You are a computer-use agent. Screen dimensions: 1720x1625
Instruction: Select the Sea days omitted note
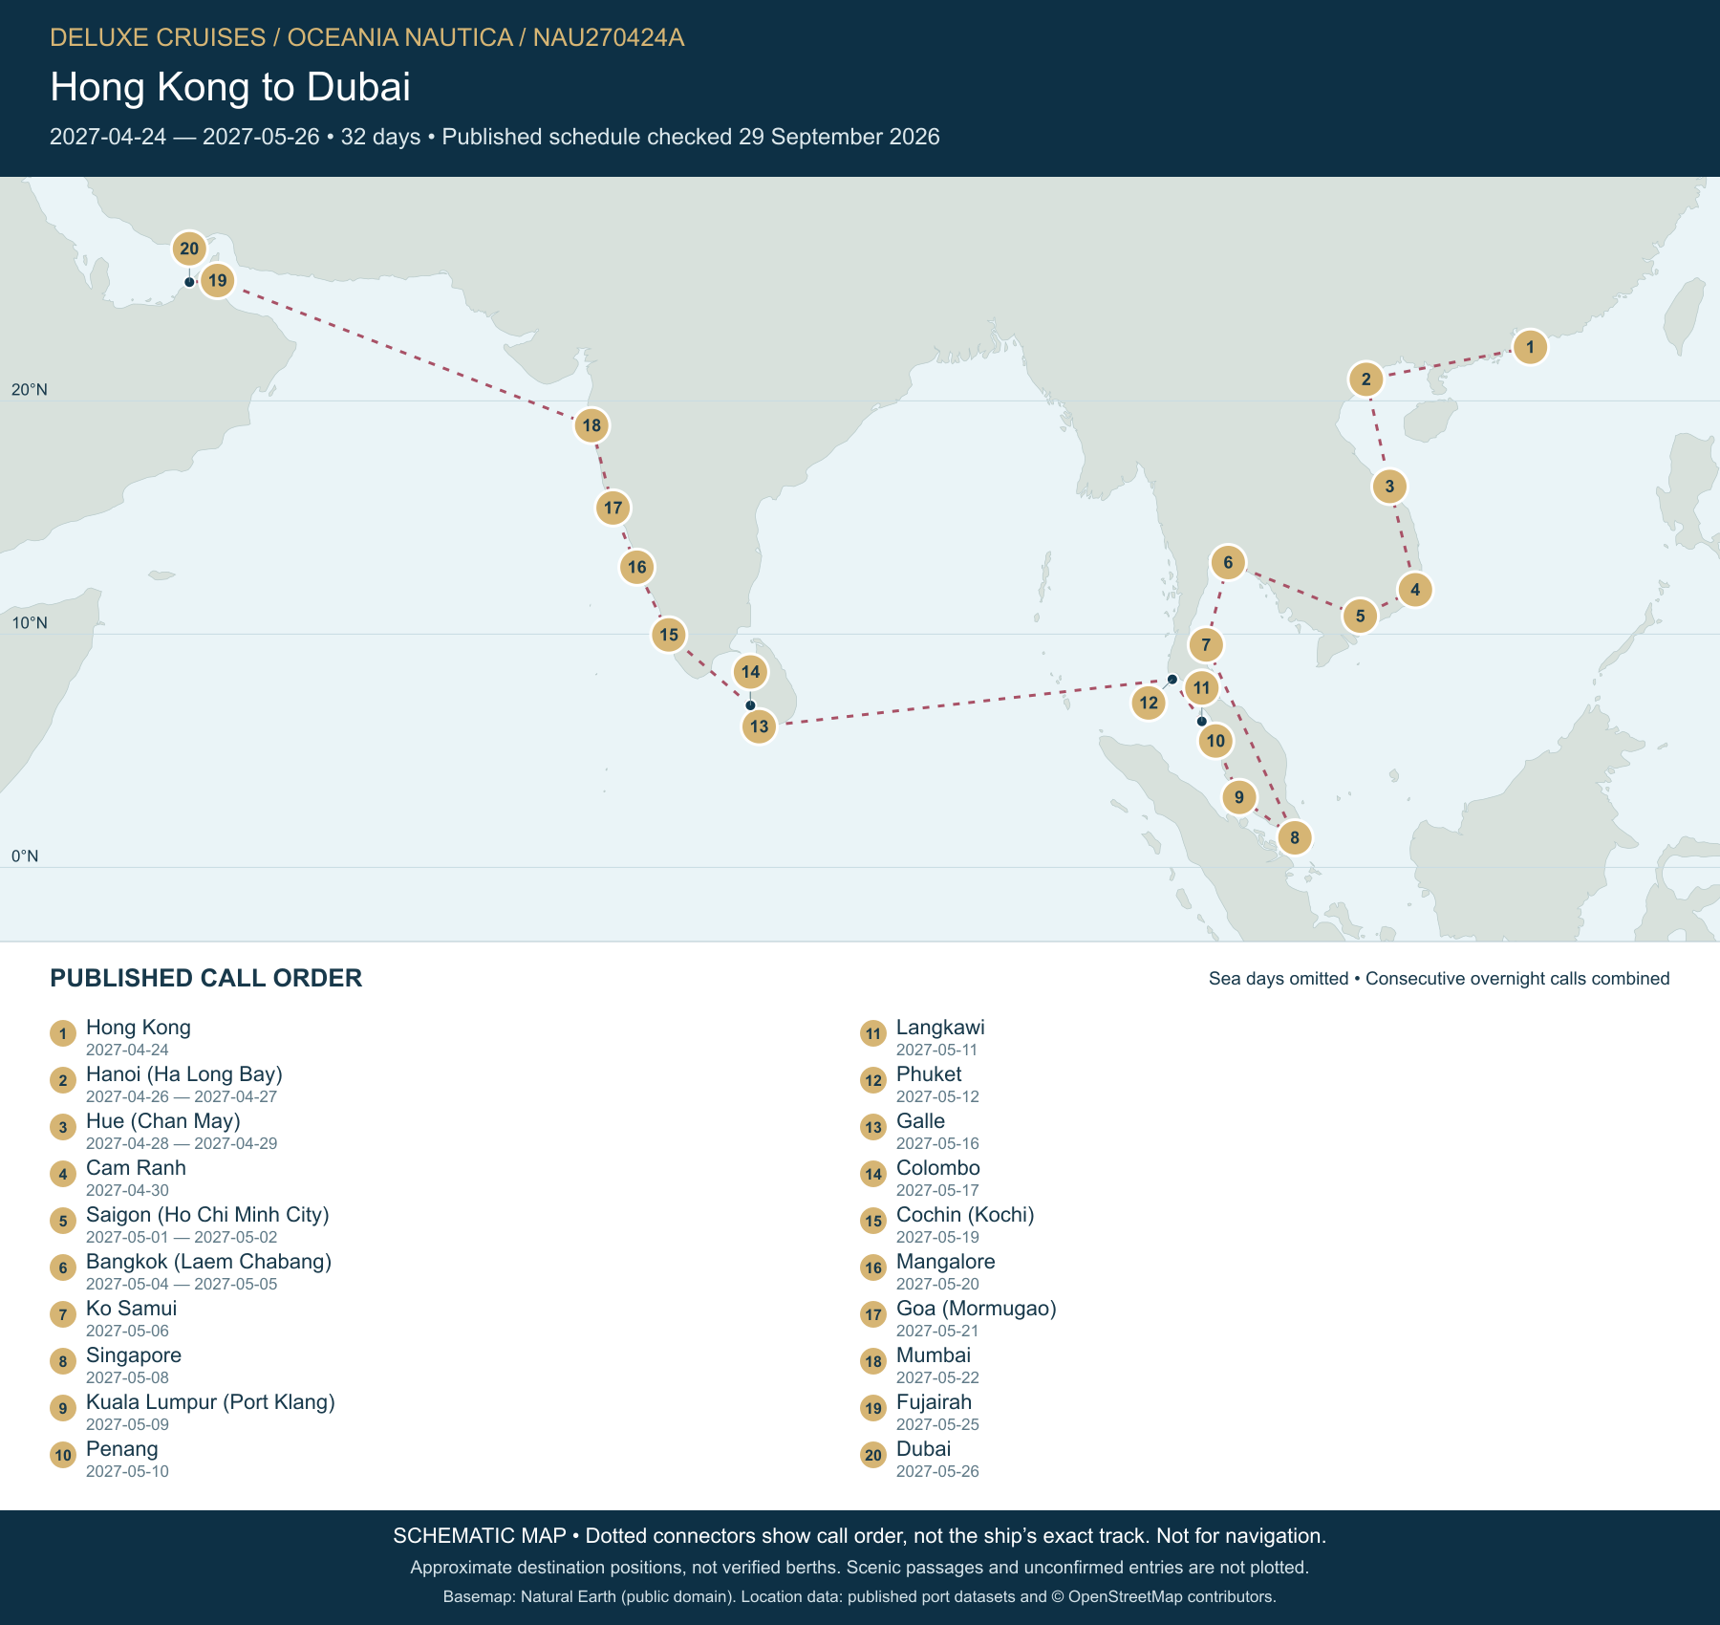[x=1439, y=979]
